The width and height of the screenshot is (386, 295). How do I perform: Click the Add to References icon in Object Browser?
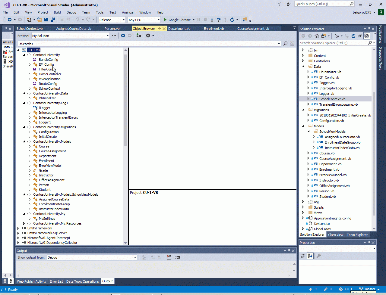point(138,36)
